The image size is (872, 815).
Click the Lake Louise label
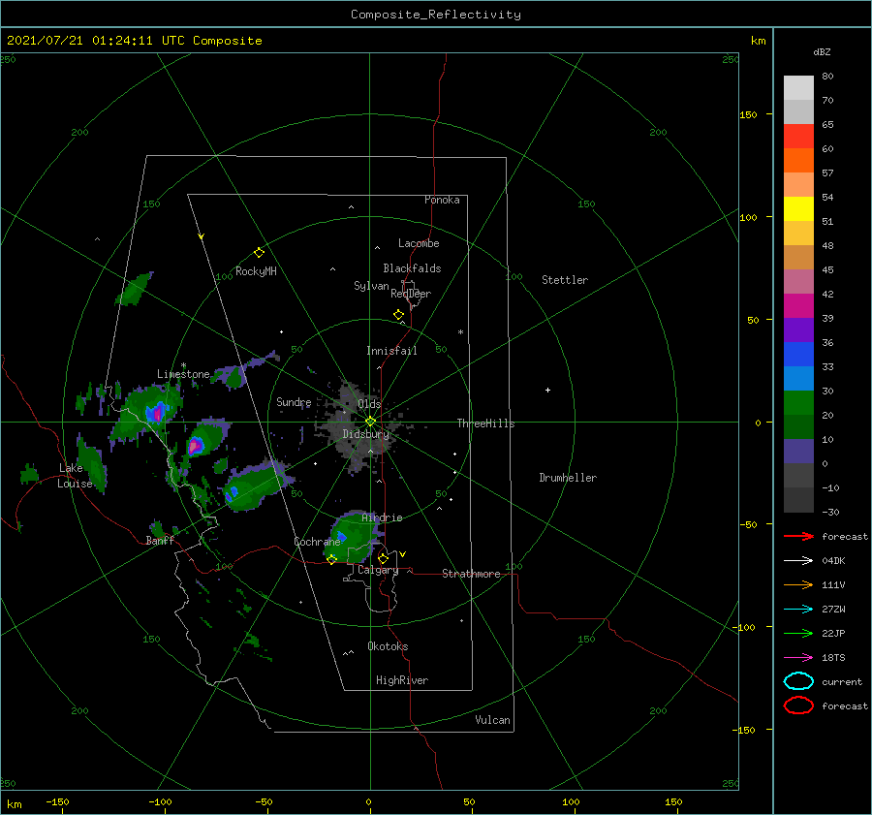tap(75, 476)
